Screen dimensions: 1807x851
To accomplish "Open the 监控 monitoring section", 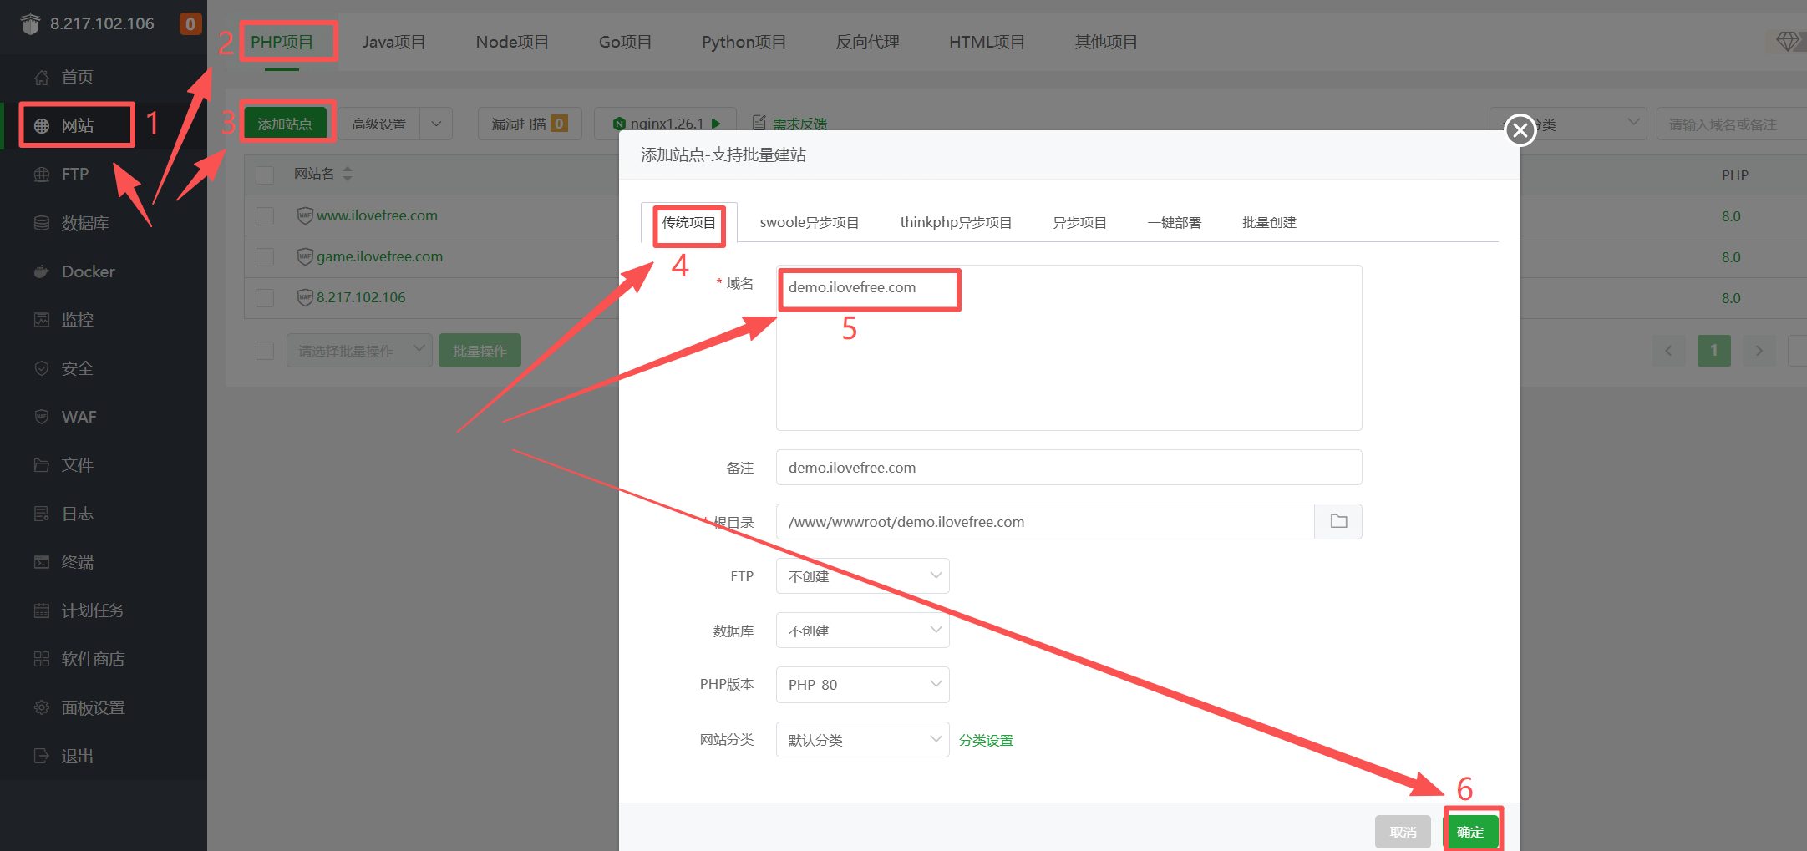I will point(77,319).
